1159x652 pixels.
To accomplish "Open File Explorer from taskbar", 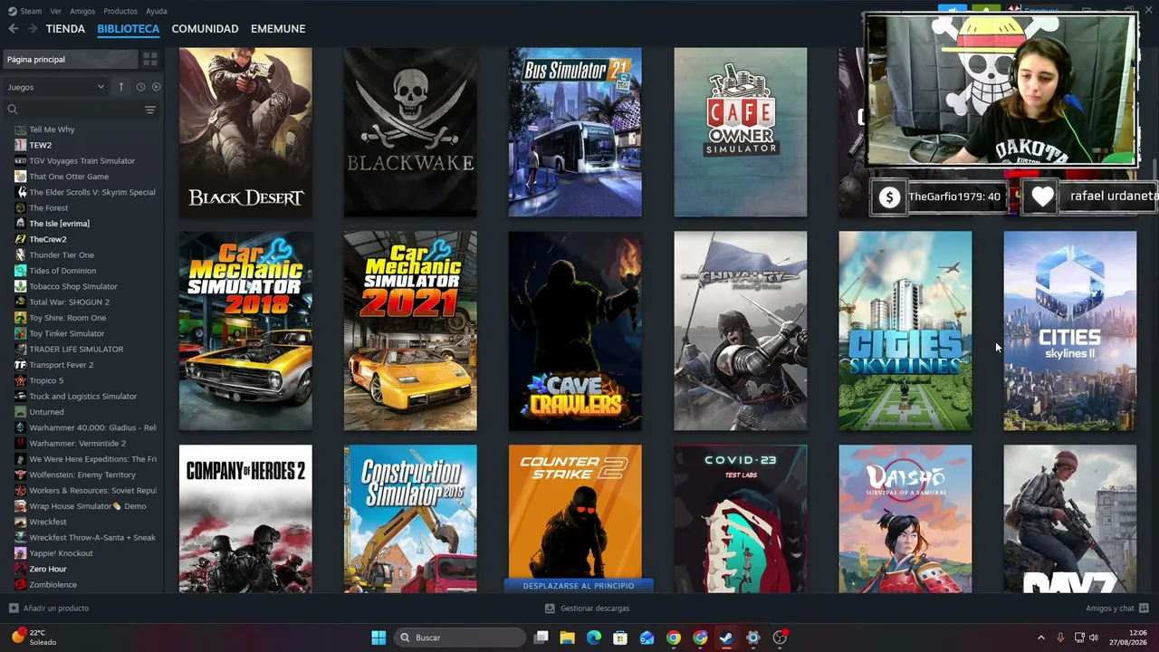I will pyautogui.click(x=568, y=638).
